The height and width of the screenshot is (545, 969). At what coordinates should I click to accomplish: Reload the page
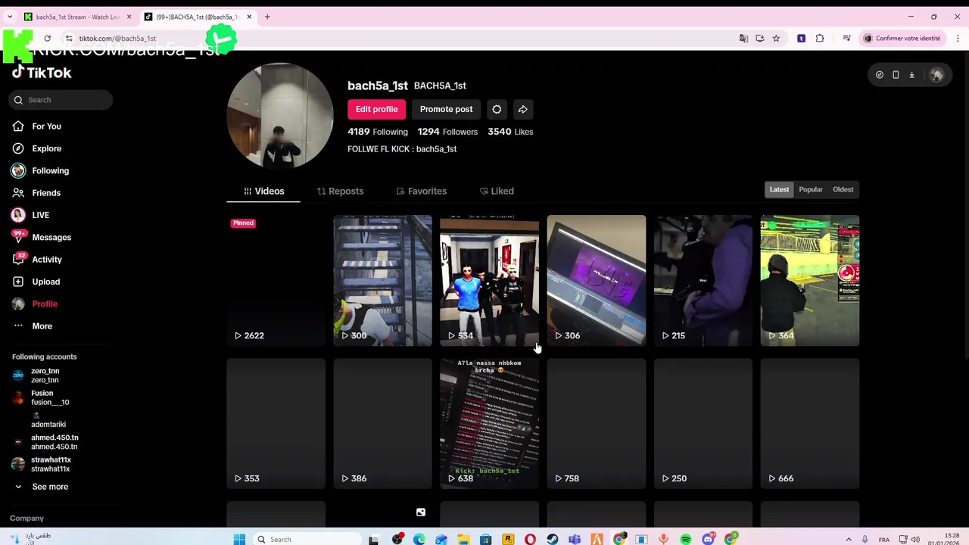pyautogui.click(x=47, y=38)
